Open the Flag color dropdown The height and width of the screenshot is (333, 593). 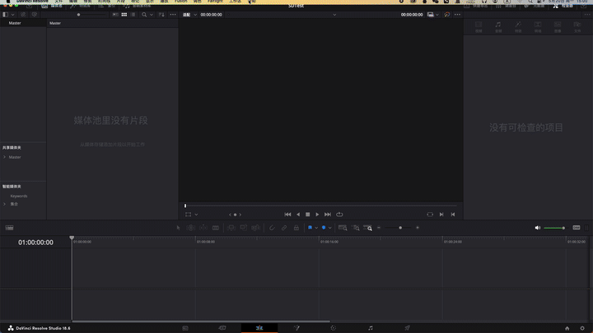click(317, 227)
